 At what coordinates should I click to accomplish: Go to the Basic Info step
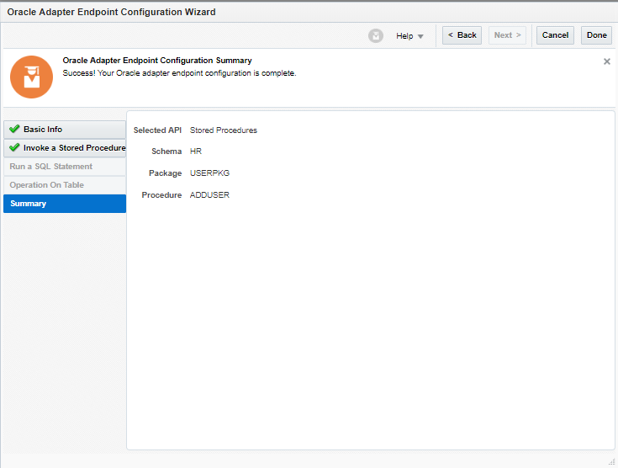click(43, 130)
